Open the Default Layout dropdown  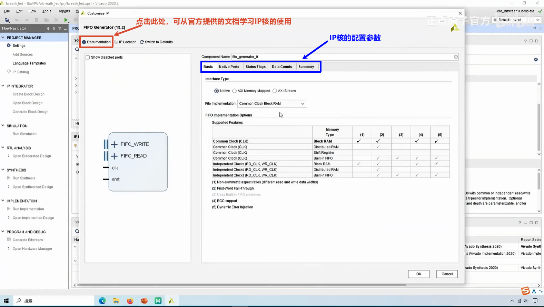click(516, 20)
